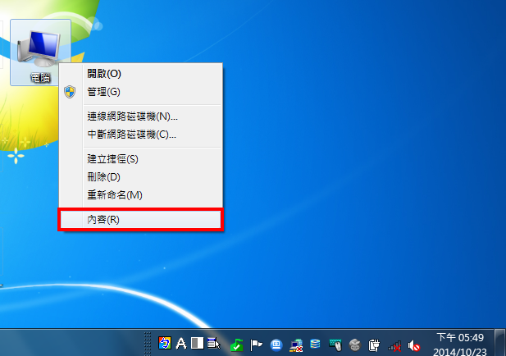
Task: Select 開啟(O) from the context menu
Action: click(104, 73)
